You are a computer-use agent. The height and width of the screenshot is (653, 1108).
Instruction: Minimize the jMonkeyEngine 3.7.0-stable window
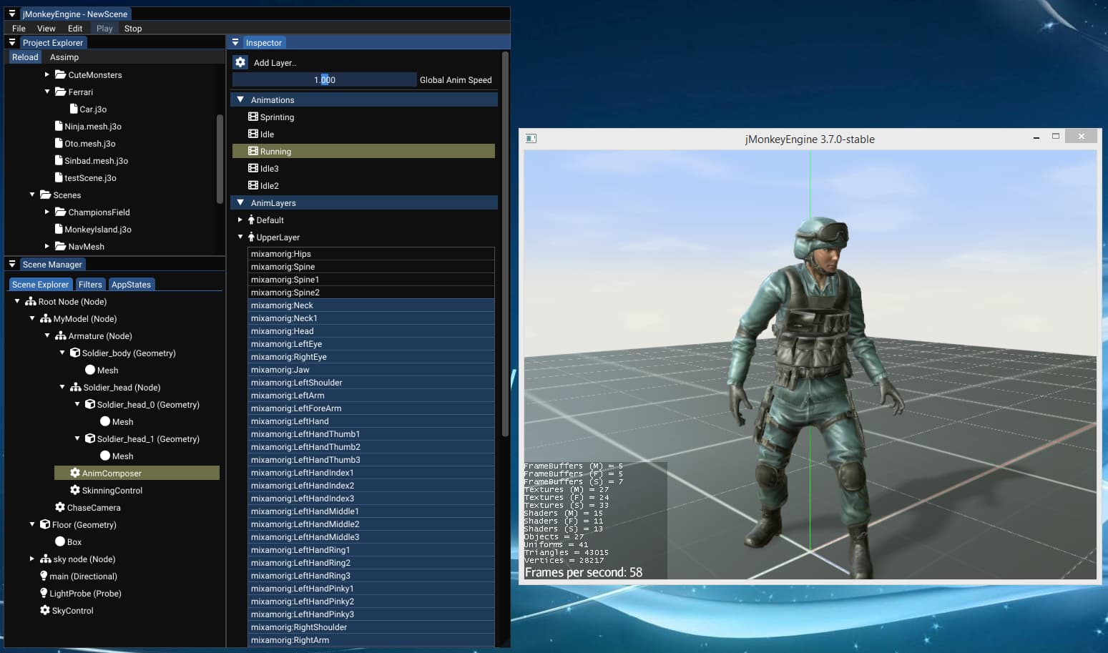(x=1036, y=137)
